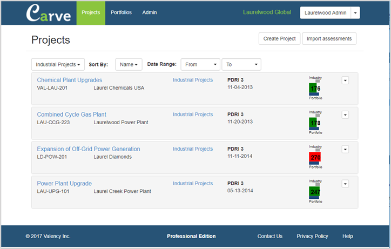Screen dimensions: 391x249
Task: Expand actions menu for Power Plant Upgrade
Action: (345, 184)
